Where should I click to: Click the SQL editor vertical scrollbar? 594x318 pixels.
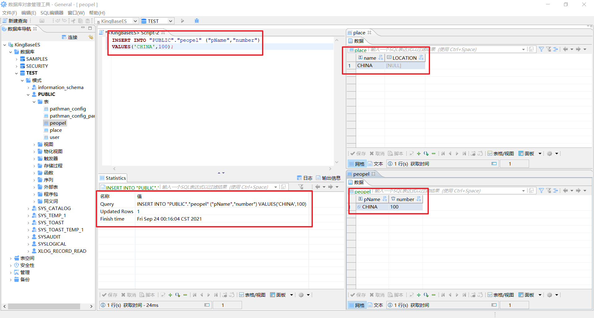337,101
